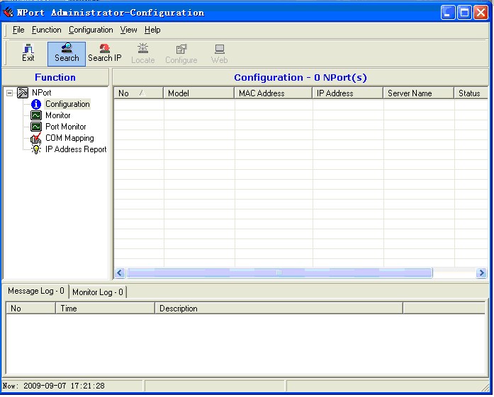Select COM Mapping in the function tree
494x397 pixels.
coord(69,138)
